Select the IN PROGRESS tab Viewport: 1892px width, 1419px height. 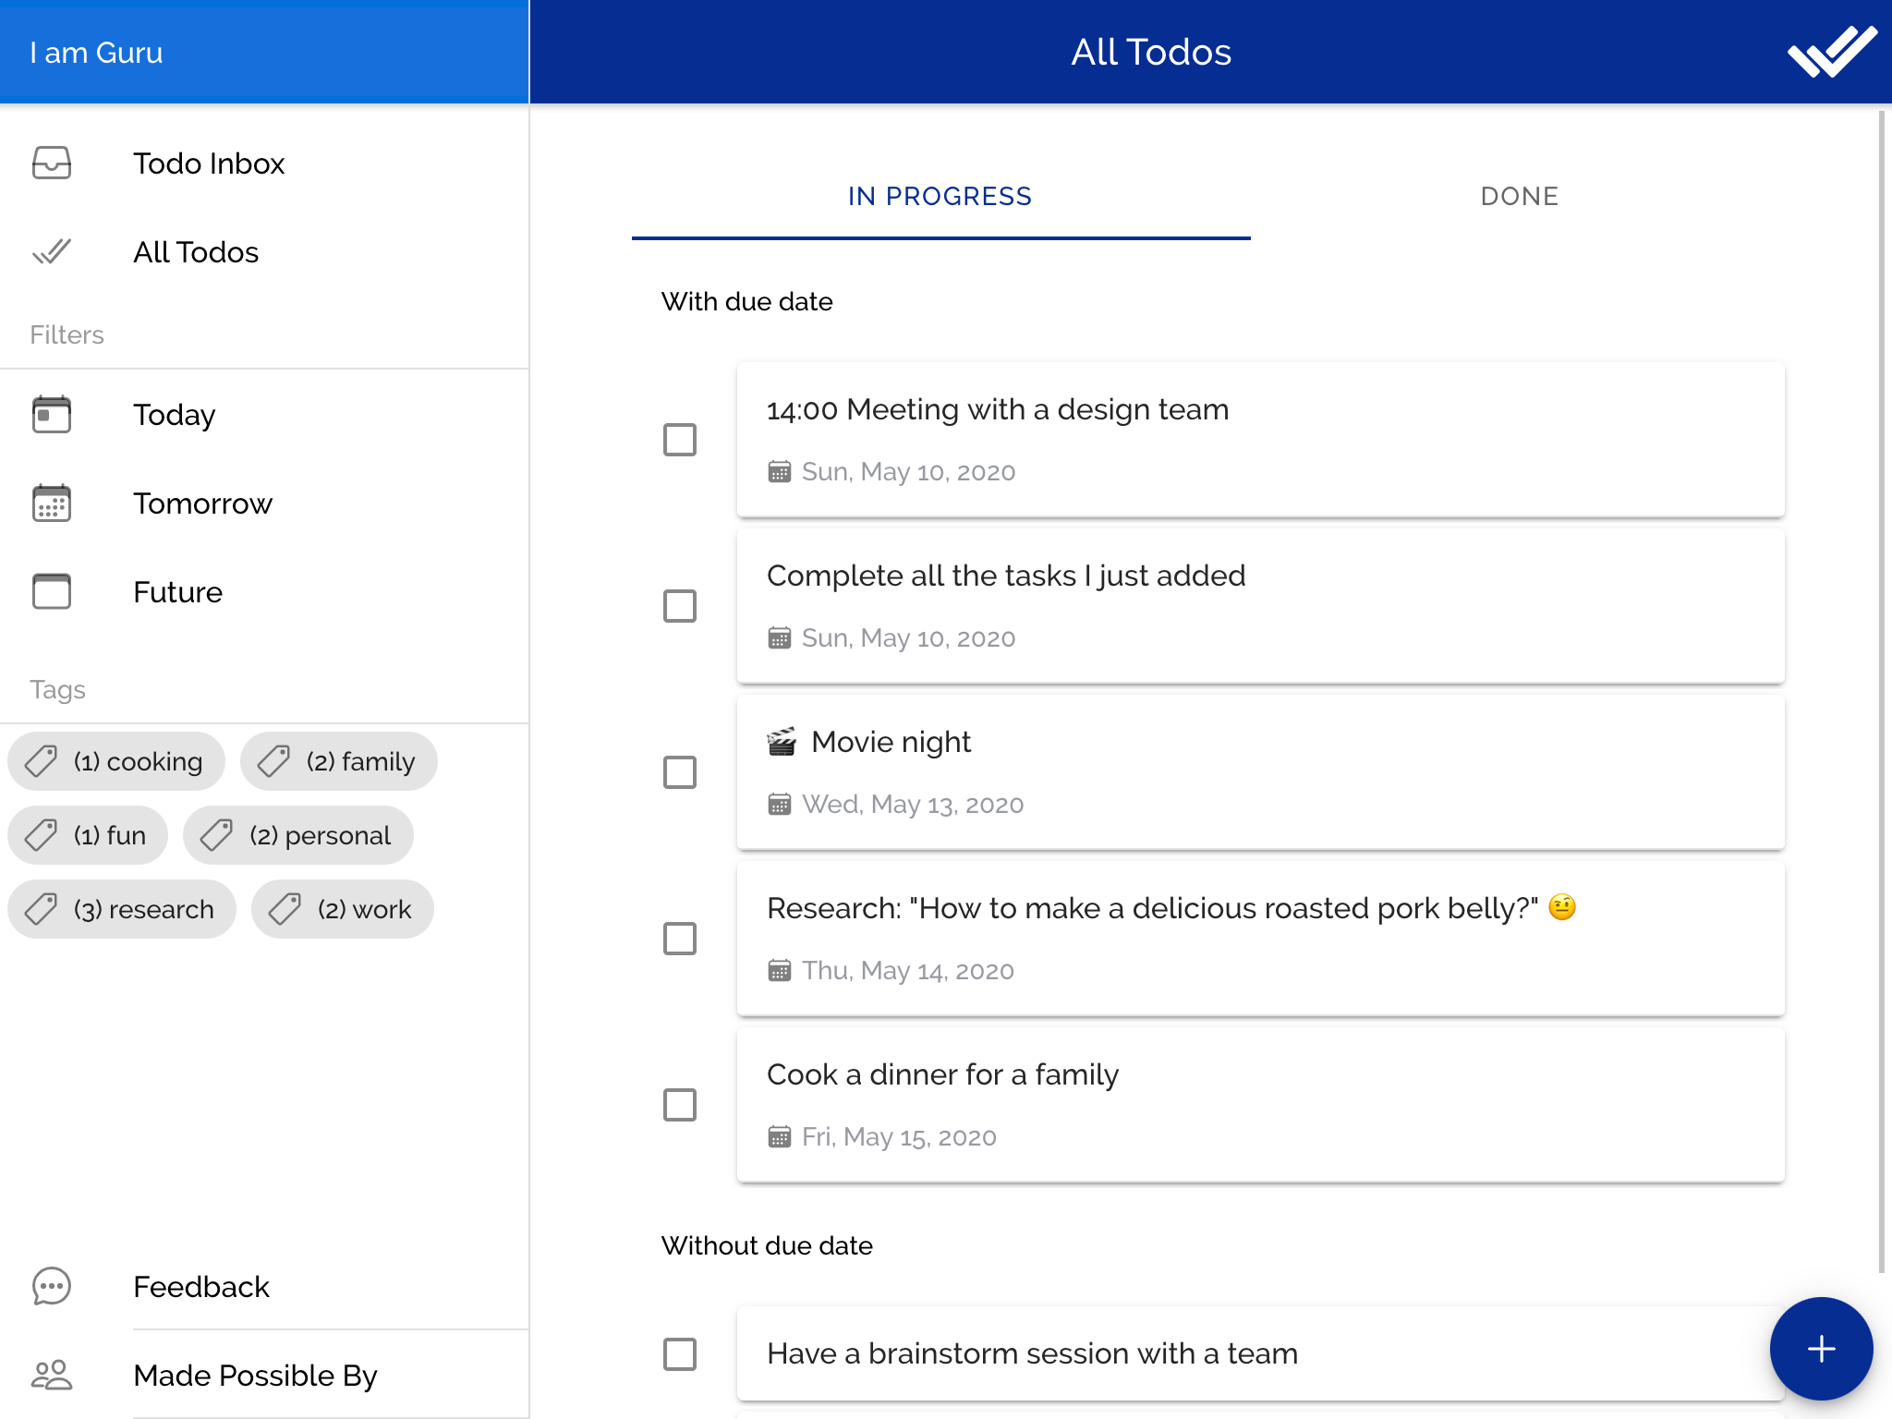940,197
